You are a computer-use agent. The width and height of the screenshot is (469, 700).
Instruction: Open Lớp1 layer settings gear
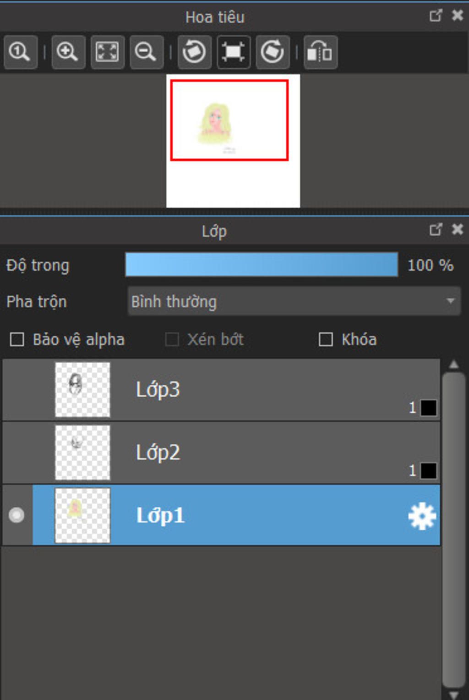pos(421,516)
